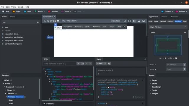Click the lock icon beside Controls
The width and height of the screenshot is (189, 106).
[x=16, y=94]
